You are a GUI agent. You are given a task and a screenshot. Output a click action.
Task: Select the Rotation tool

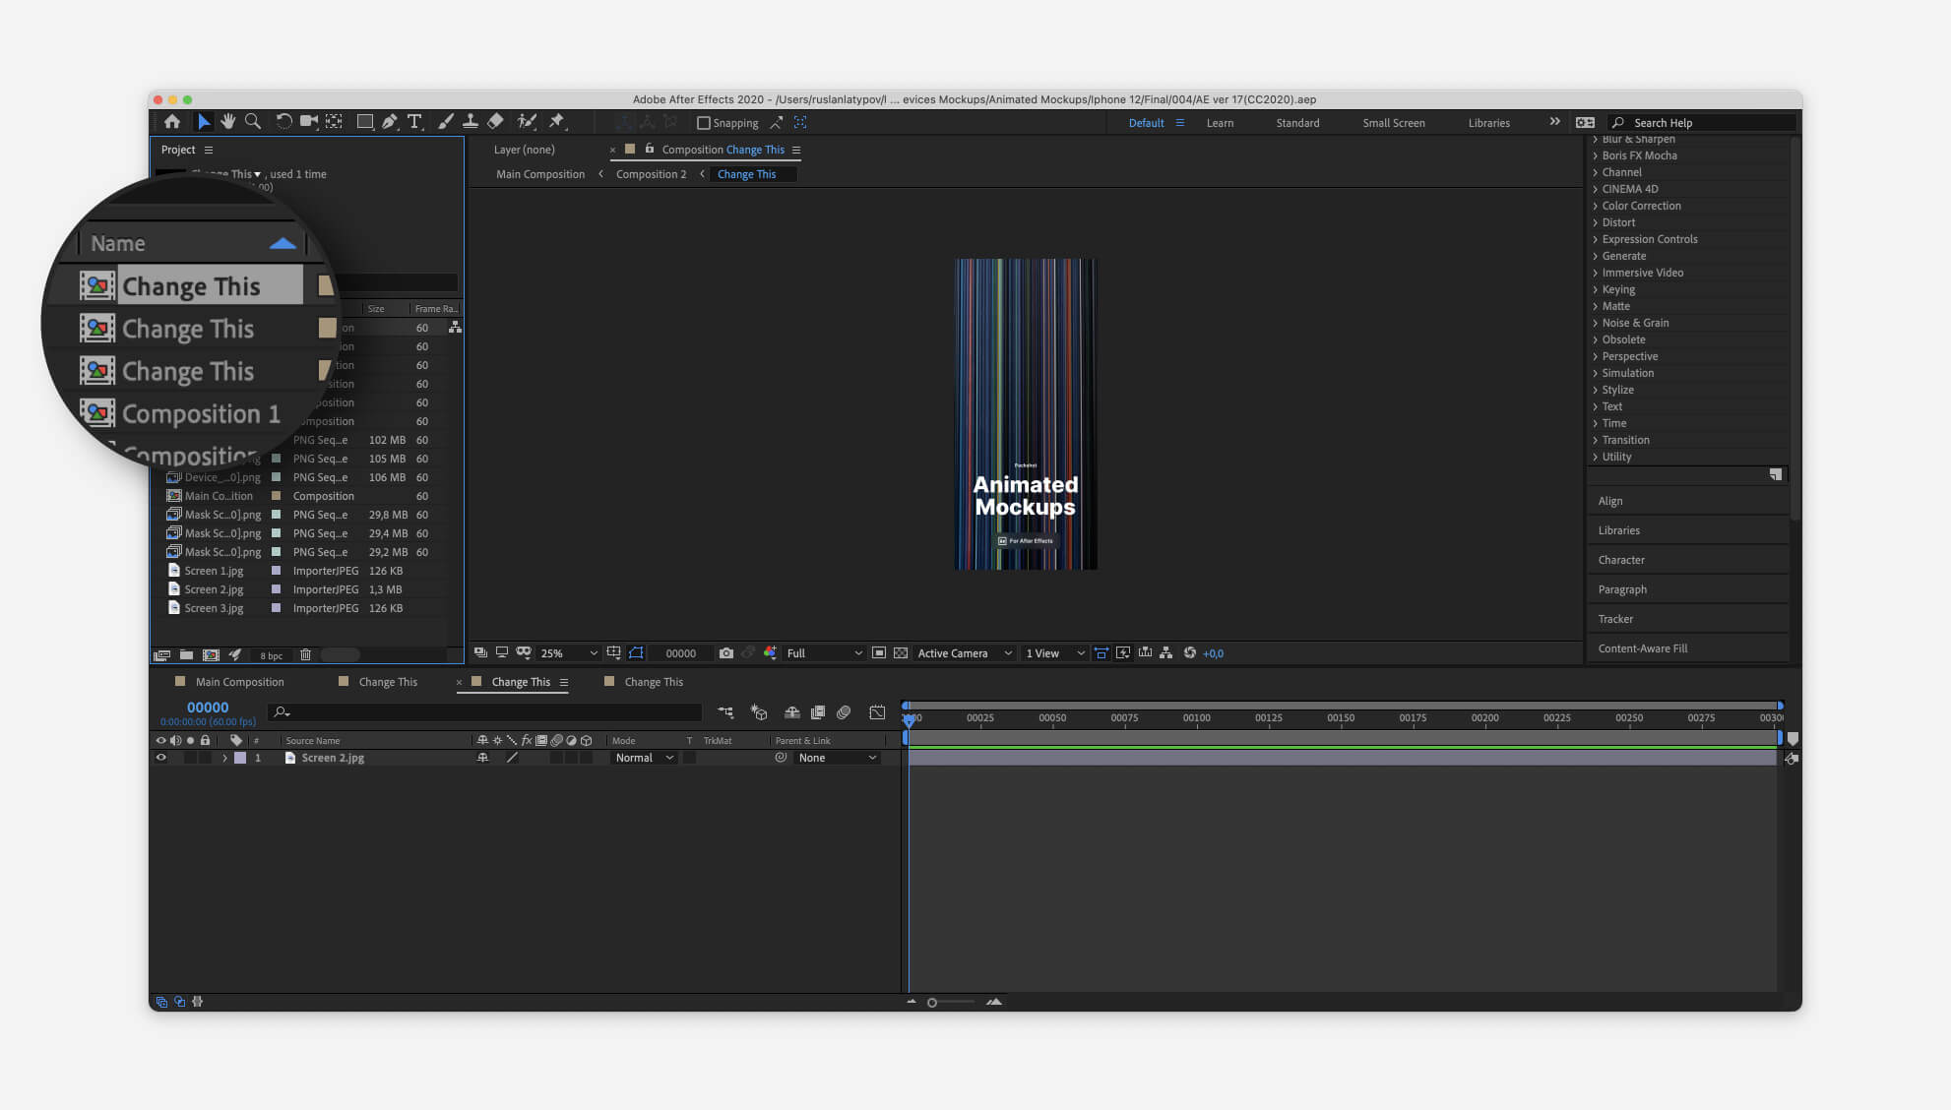[283, 122]
